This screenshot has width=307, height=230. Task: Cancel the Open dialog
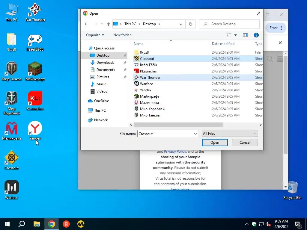(245, 143)
